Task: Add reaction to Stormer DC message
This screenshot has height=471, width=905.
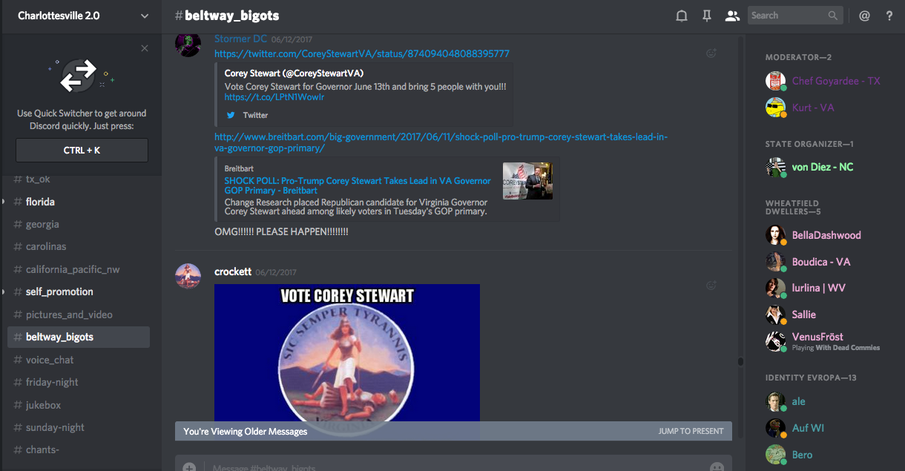Action: pos(711,53)
